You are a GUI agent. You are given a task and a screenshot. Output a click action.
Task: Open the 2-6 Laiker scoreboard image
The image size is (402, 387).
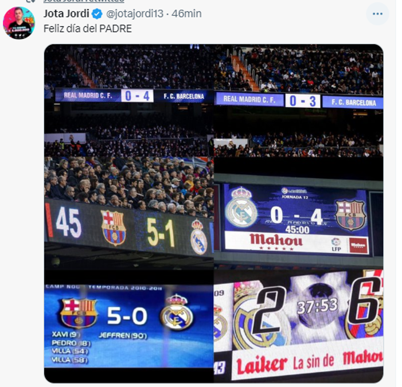tap(299, 326)
